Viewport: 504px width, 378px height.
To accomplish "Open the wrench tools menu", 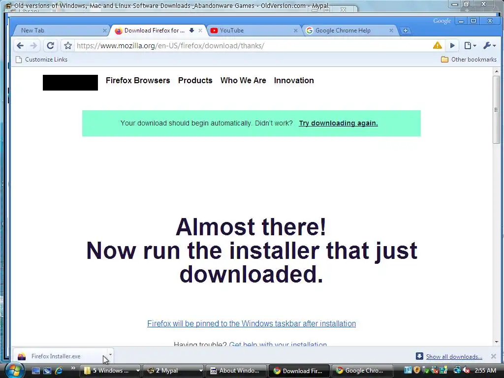I will 490,46.
